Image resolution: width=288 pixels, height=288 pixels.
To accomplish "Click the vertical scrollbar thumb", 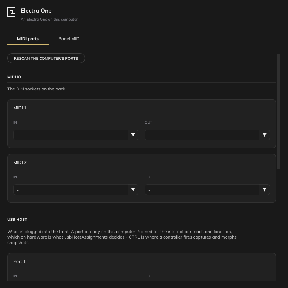I will point(278,112).
